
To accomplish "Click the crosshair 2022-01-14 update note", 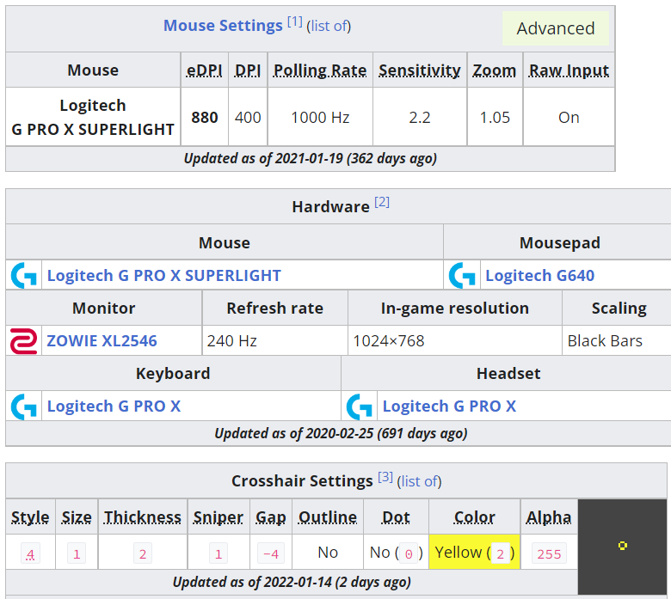I will click(x=292, y=583).
